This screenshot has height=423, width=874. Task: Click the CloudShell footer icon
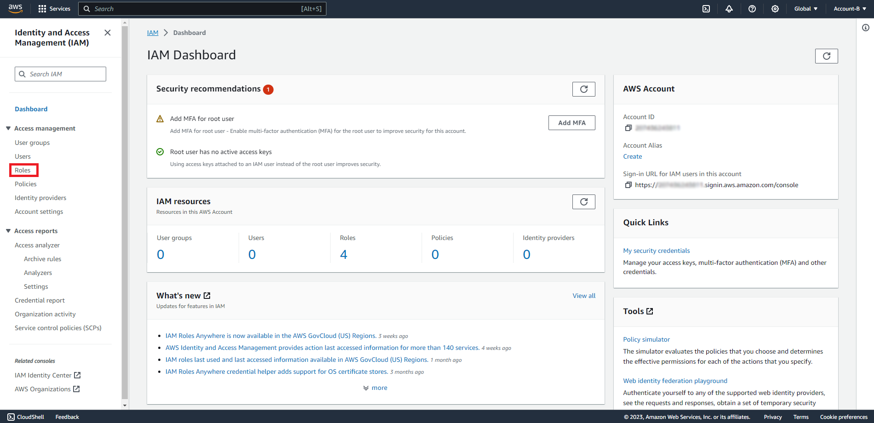click(11, 417)
